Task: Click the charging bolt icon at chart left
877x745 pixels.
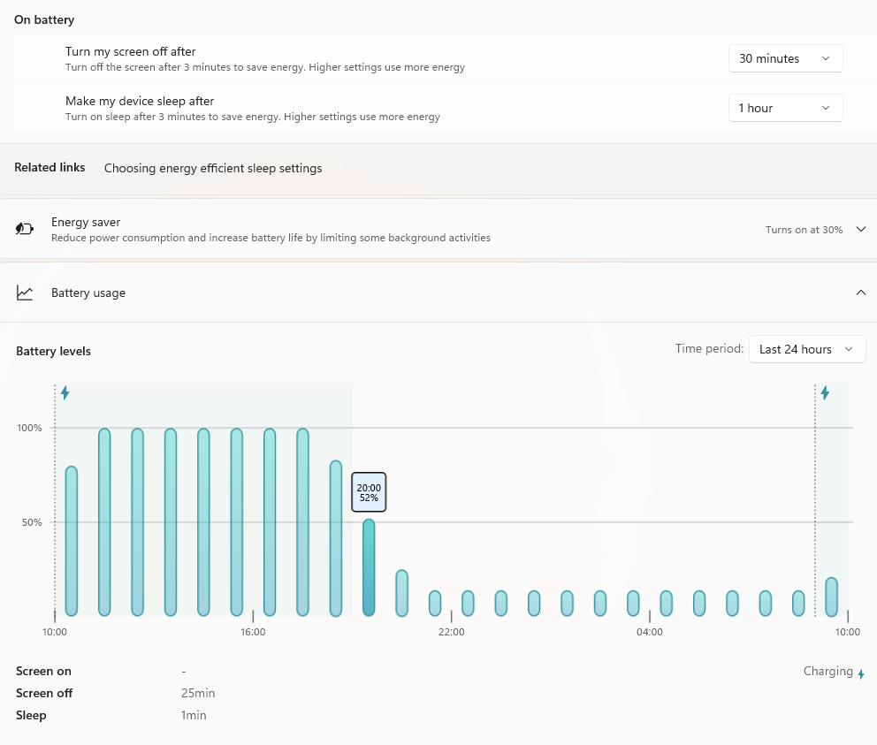Action: pyautogui.click(x=65, y=392)
